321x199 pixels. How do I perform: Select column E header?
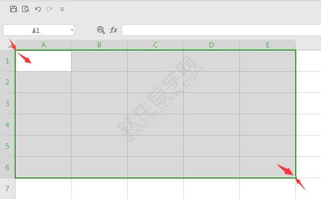(x=267, y=45)
